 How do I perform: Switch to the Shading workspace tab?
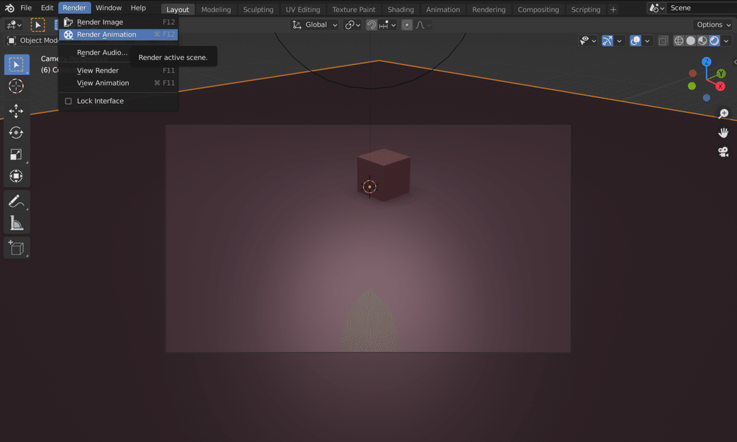coord(400,9)
